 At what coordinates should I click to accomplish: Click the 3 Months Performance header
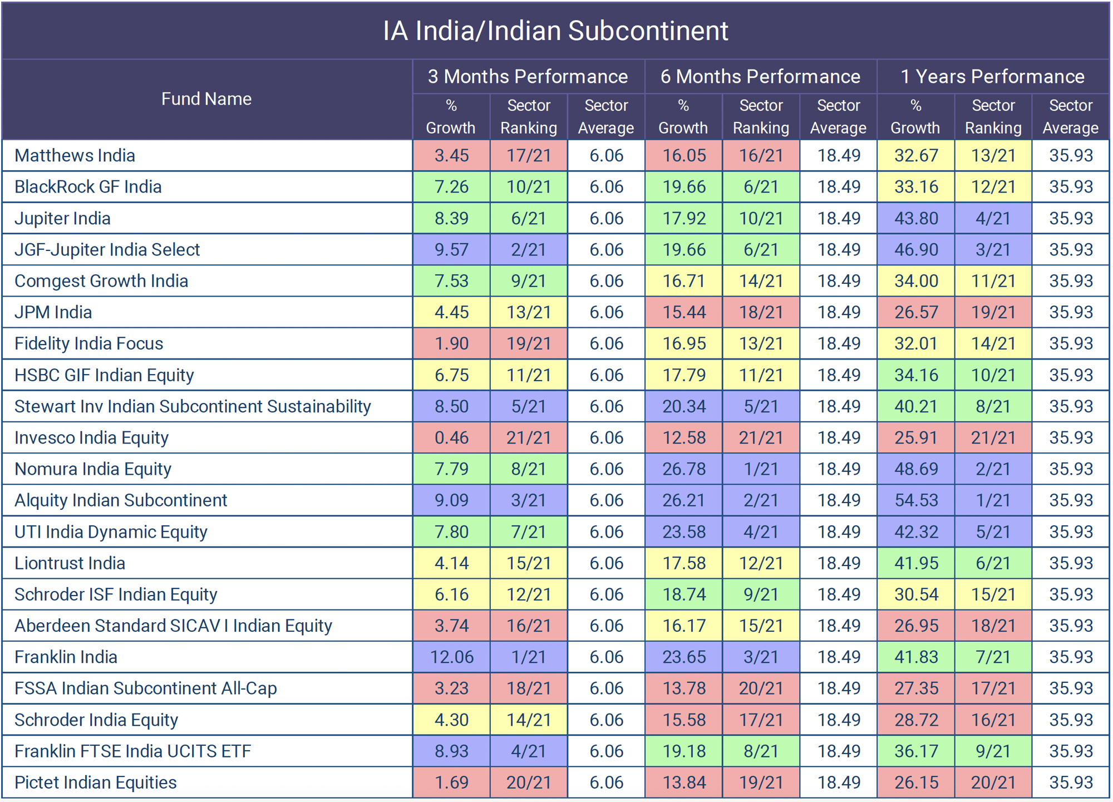point(528,76)
